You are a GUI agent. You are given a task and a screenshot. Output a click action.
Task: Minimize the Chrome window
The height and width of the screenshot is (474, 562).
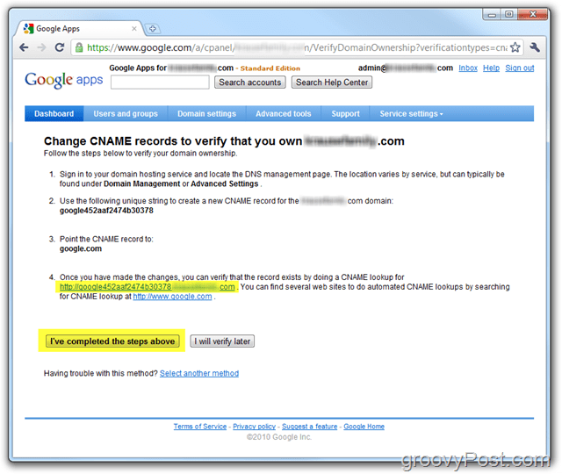(x=492, y=15)
